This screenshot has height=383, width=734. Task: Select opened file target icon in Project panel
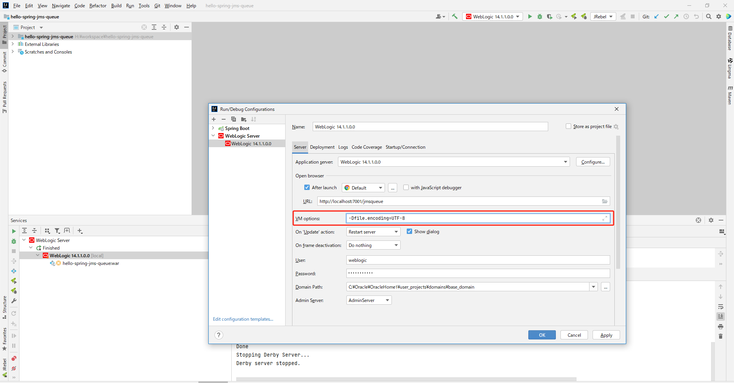pyautogui.click(x=144, y=27)
